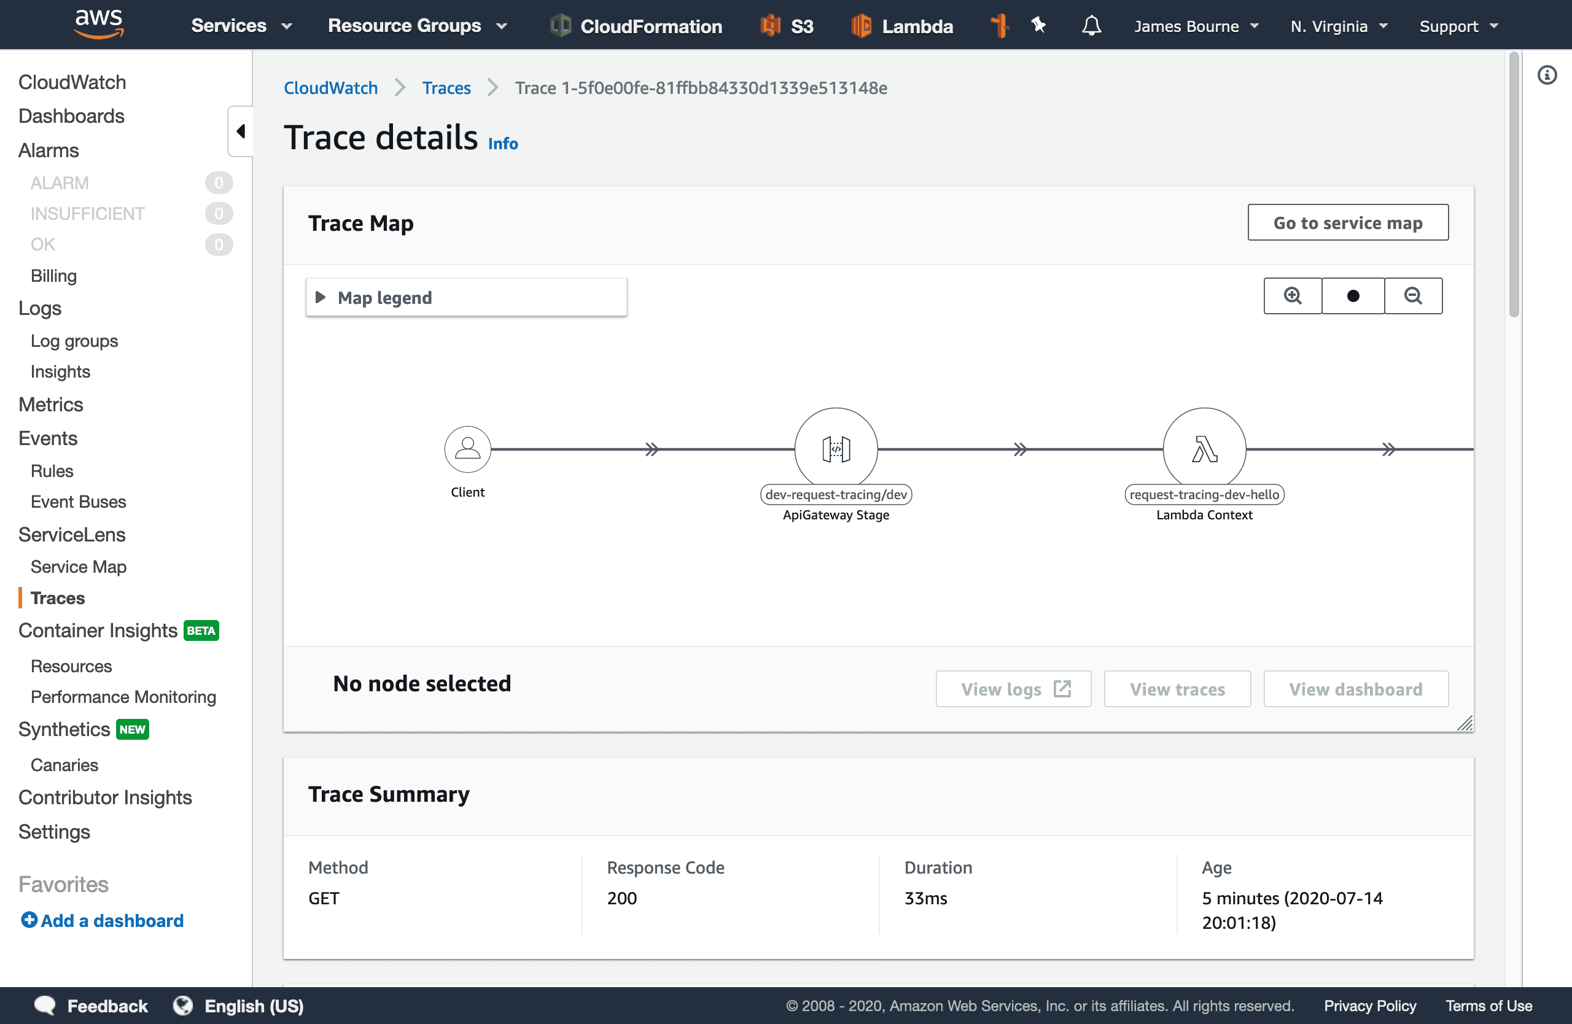Click the globe language icon
1572x1024 pixels.
(x=183, y=1005)
